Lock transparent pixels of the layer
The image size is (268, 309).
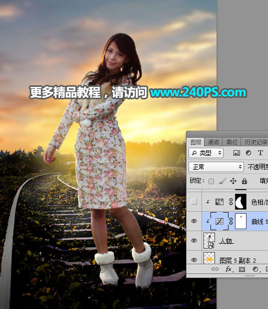click(x=211, y=181)
